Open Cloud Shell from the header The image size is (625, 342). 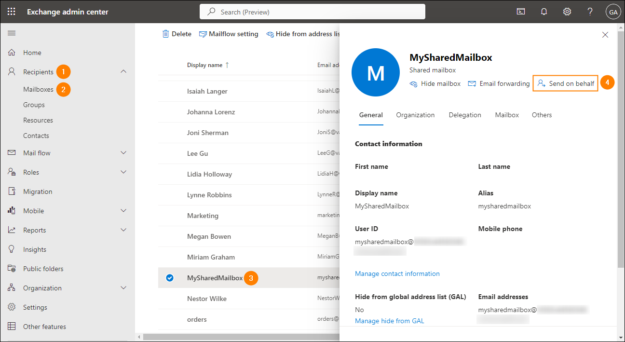click(521, 12)
